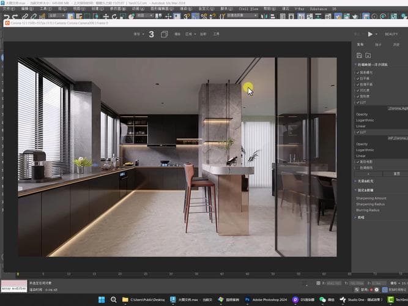Click the big 3 icon in VFB toolbar

tap(152, 34)
